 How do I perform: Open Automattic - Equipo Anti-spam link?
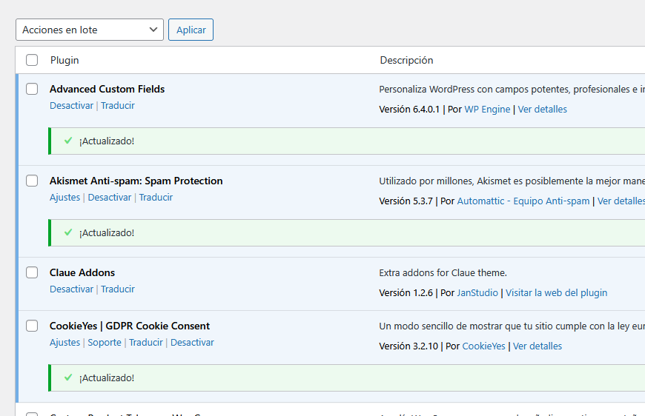pos(523,201)
